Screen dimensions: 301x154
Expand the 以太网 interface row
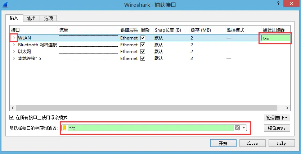(x=14, y=52)
